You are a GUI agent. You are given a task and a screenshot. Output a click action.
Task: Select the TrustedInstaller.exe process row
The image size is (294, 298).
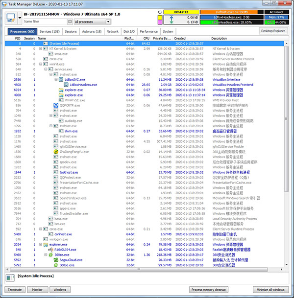tap(144, 213)
